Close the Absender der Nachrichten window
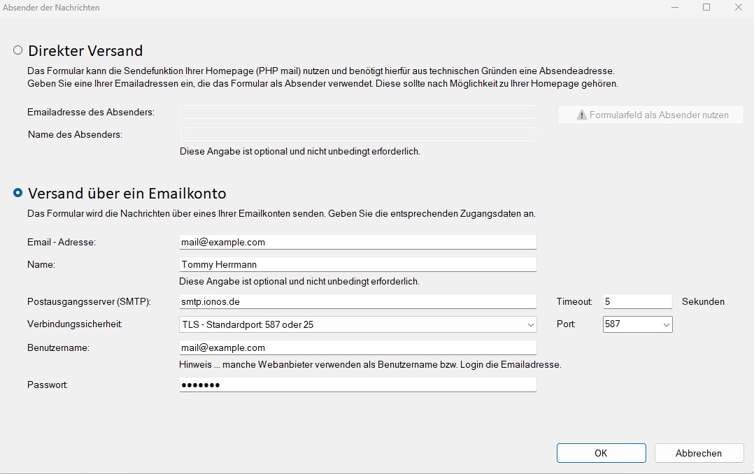Screen dimensions: 754x474 point(739,7)
